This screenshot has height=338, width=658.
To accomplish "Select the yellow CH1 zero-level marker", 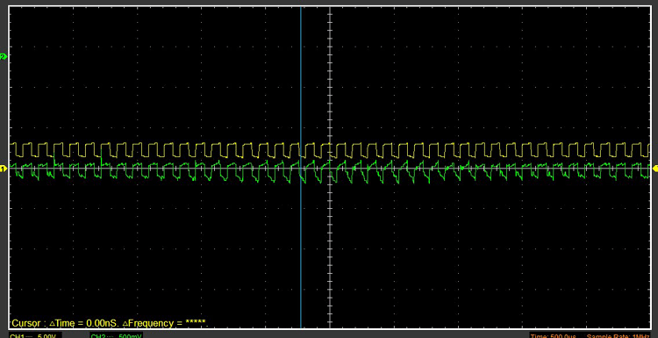I will pos(4,169).
